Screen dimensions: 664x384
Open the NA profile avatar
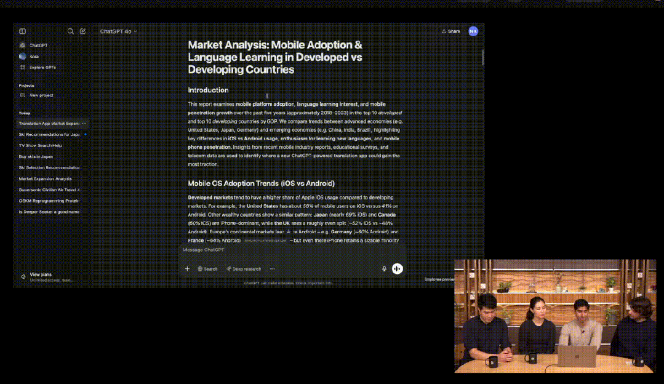(x=473, y=31)
